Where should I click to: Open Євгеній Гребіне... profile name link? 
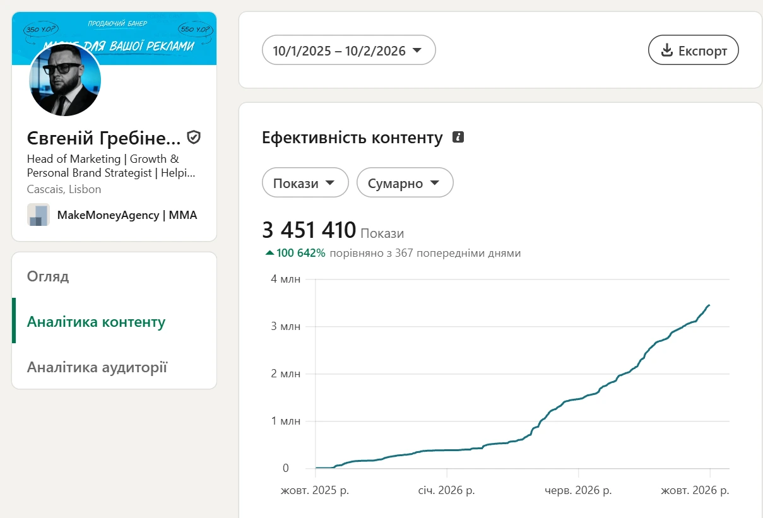tap(104, 138)
